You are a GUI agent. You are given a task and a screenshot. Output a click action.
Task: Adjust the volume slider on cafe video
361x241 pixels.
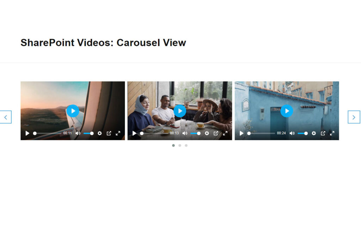(x=195, y=133)
